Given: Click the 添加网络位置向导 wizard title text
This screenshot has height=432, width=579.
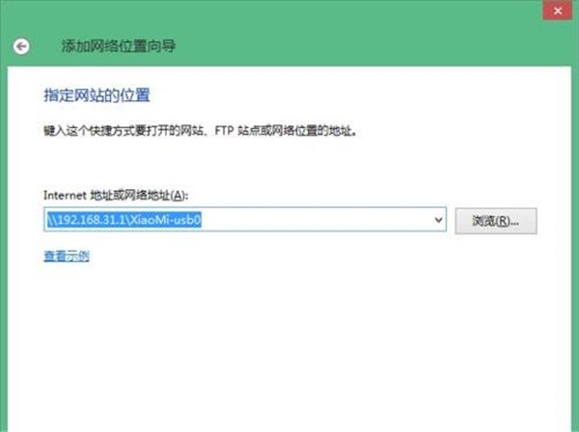Looking at the screenshot, I should [119, 45].
